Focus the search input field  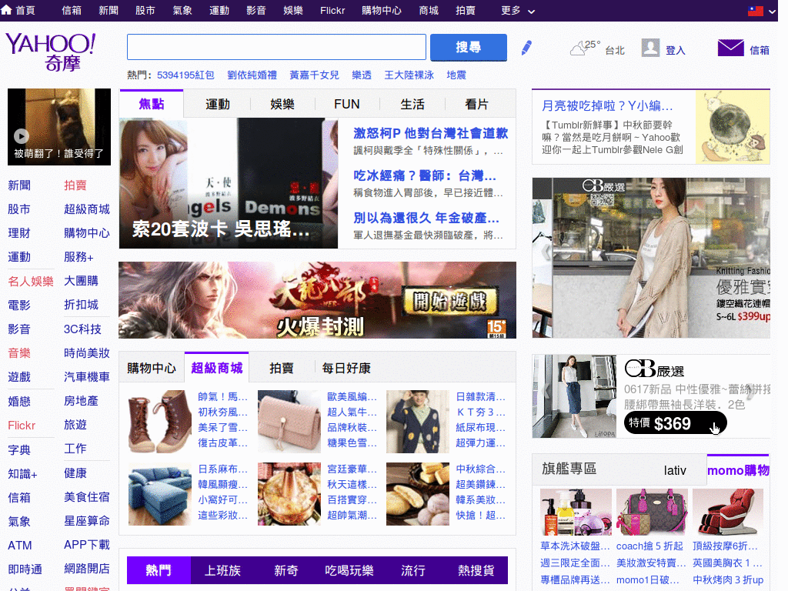point(276,47)
